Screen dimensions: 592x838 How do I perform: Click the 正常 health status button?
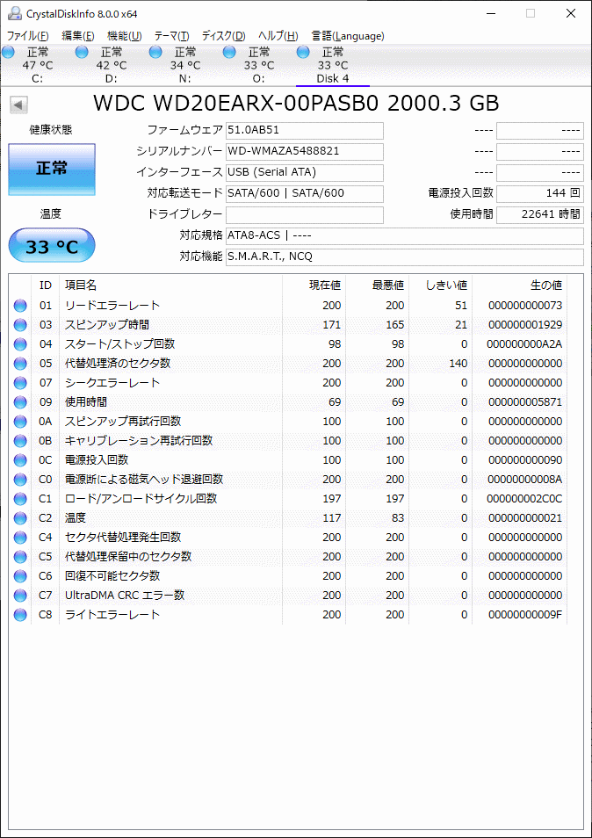coord(52,169)
